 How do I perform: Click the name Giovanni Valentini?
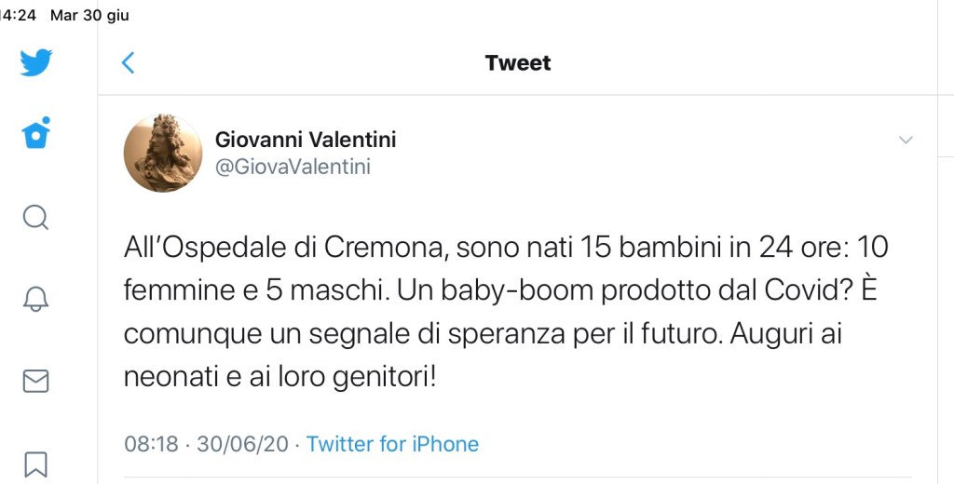pyautogui.click(x=306, y=140)
